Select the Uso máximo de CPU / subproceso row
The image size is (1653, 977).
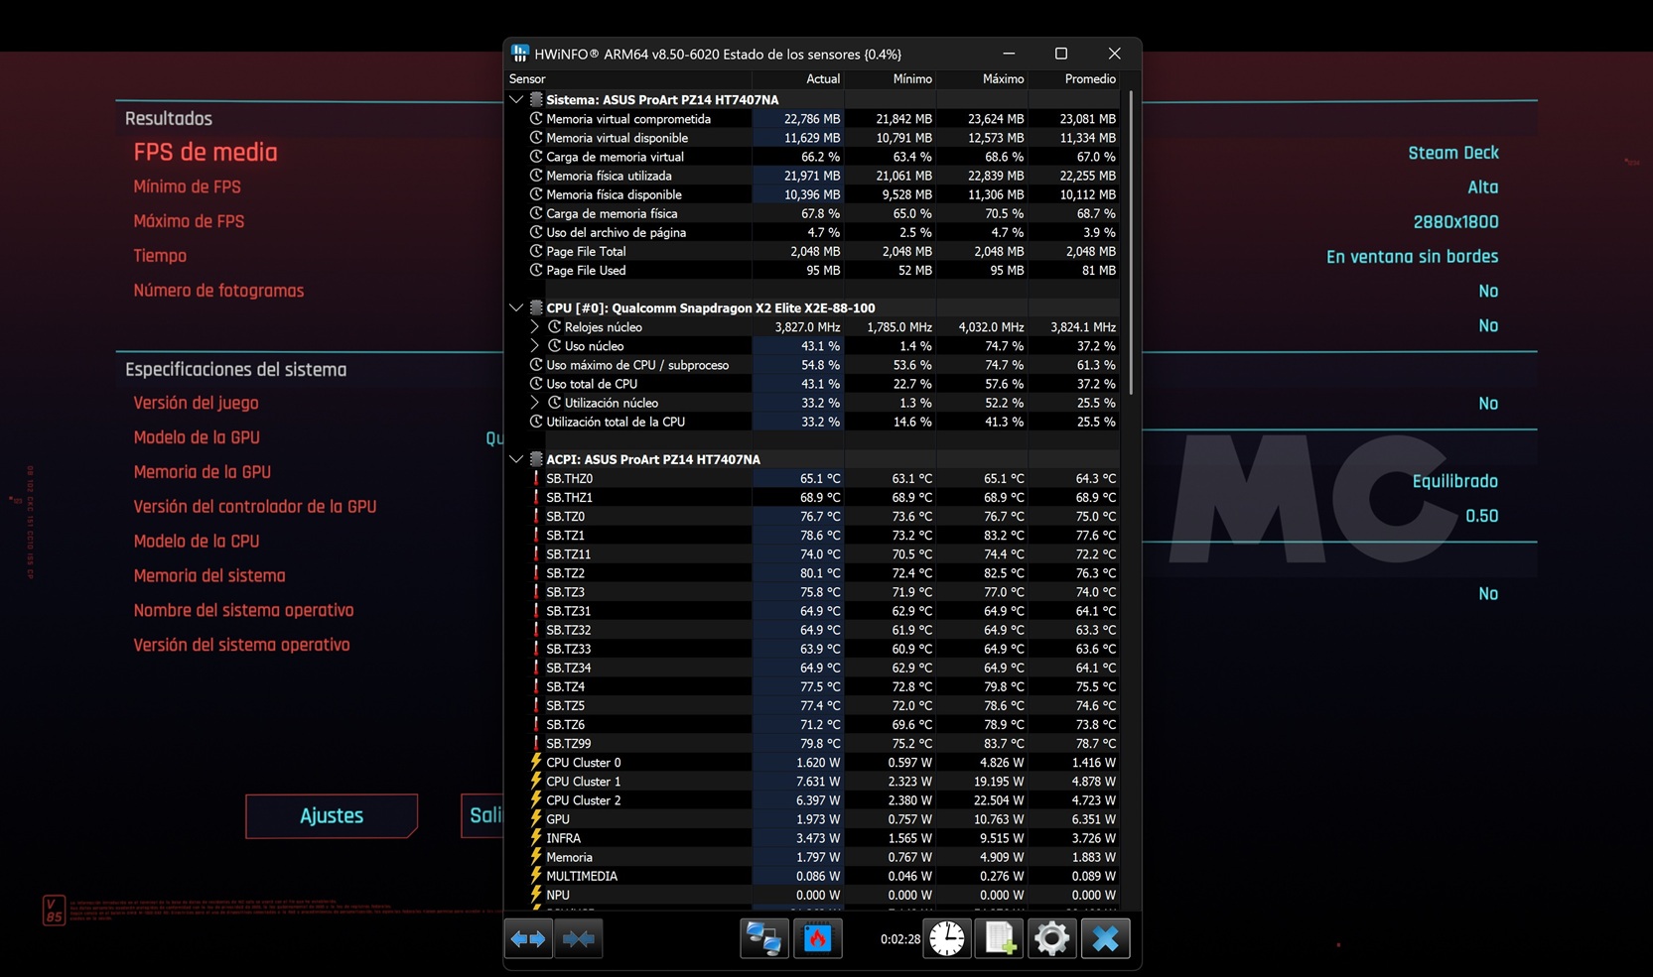(814, 365)
